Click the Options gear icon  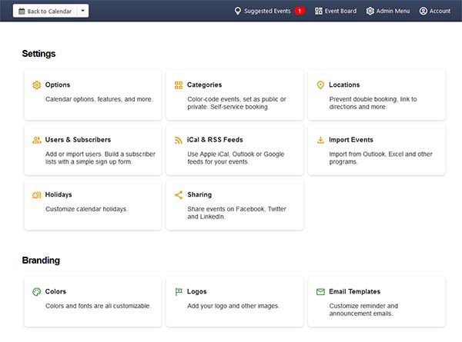36,85
